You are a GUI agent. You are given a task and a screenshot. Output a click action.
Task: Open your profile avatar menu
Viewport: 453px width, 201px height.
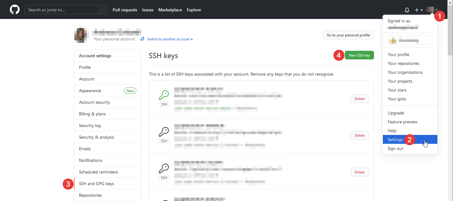point(431,9)
